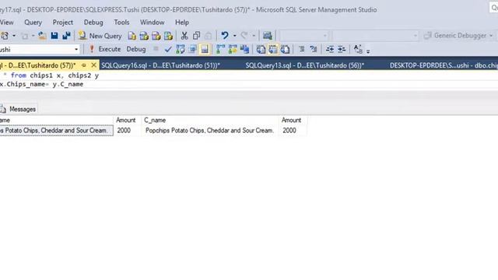This screenshot has height=280, width=498.
Task: Click Analysis Services DMX Query icon
Action: coord(156,36)
